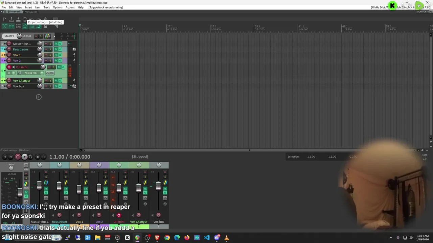Viewport: 433px width, 243px height.
Task: Open the Actions menu
Action: [x=70, y=7]
